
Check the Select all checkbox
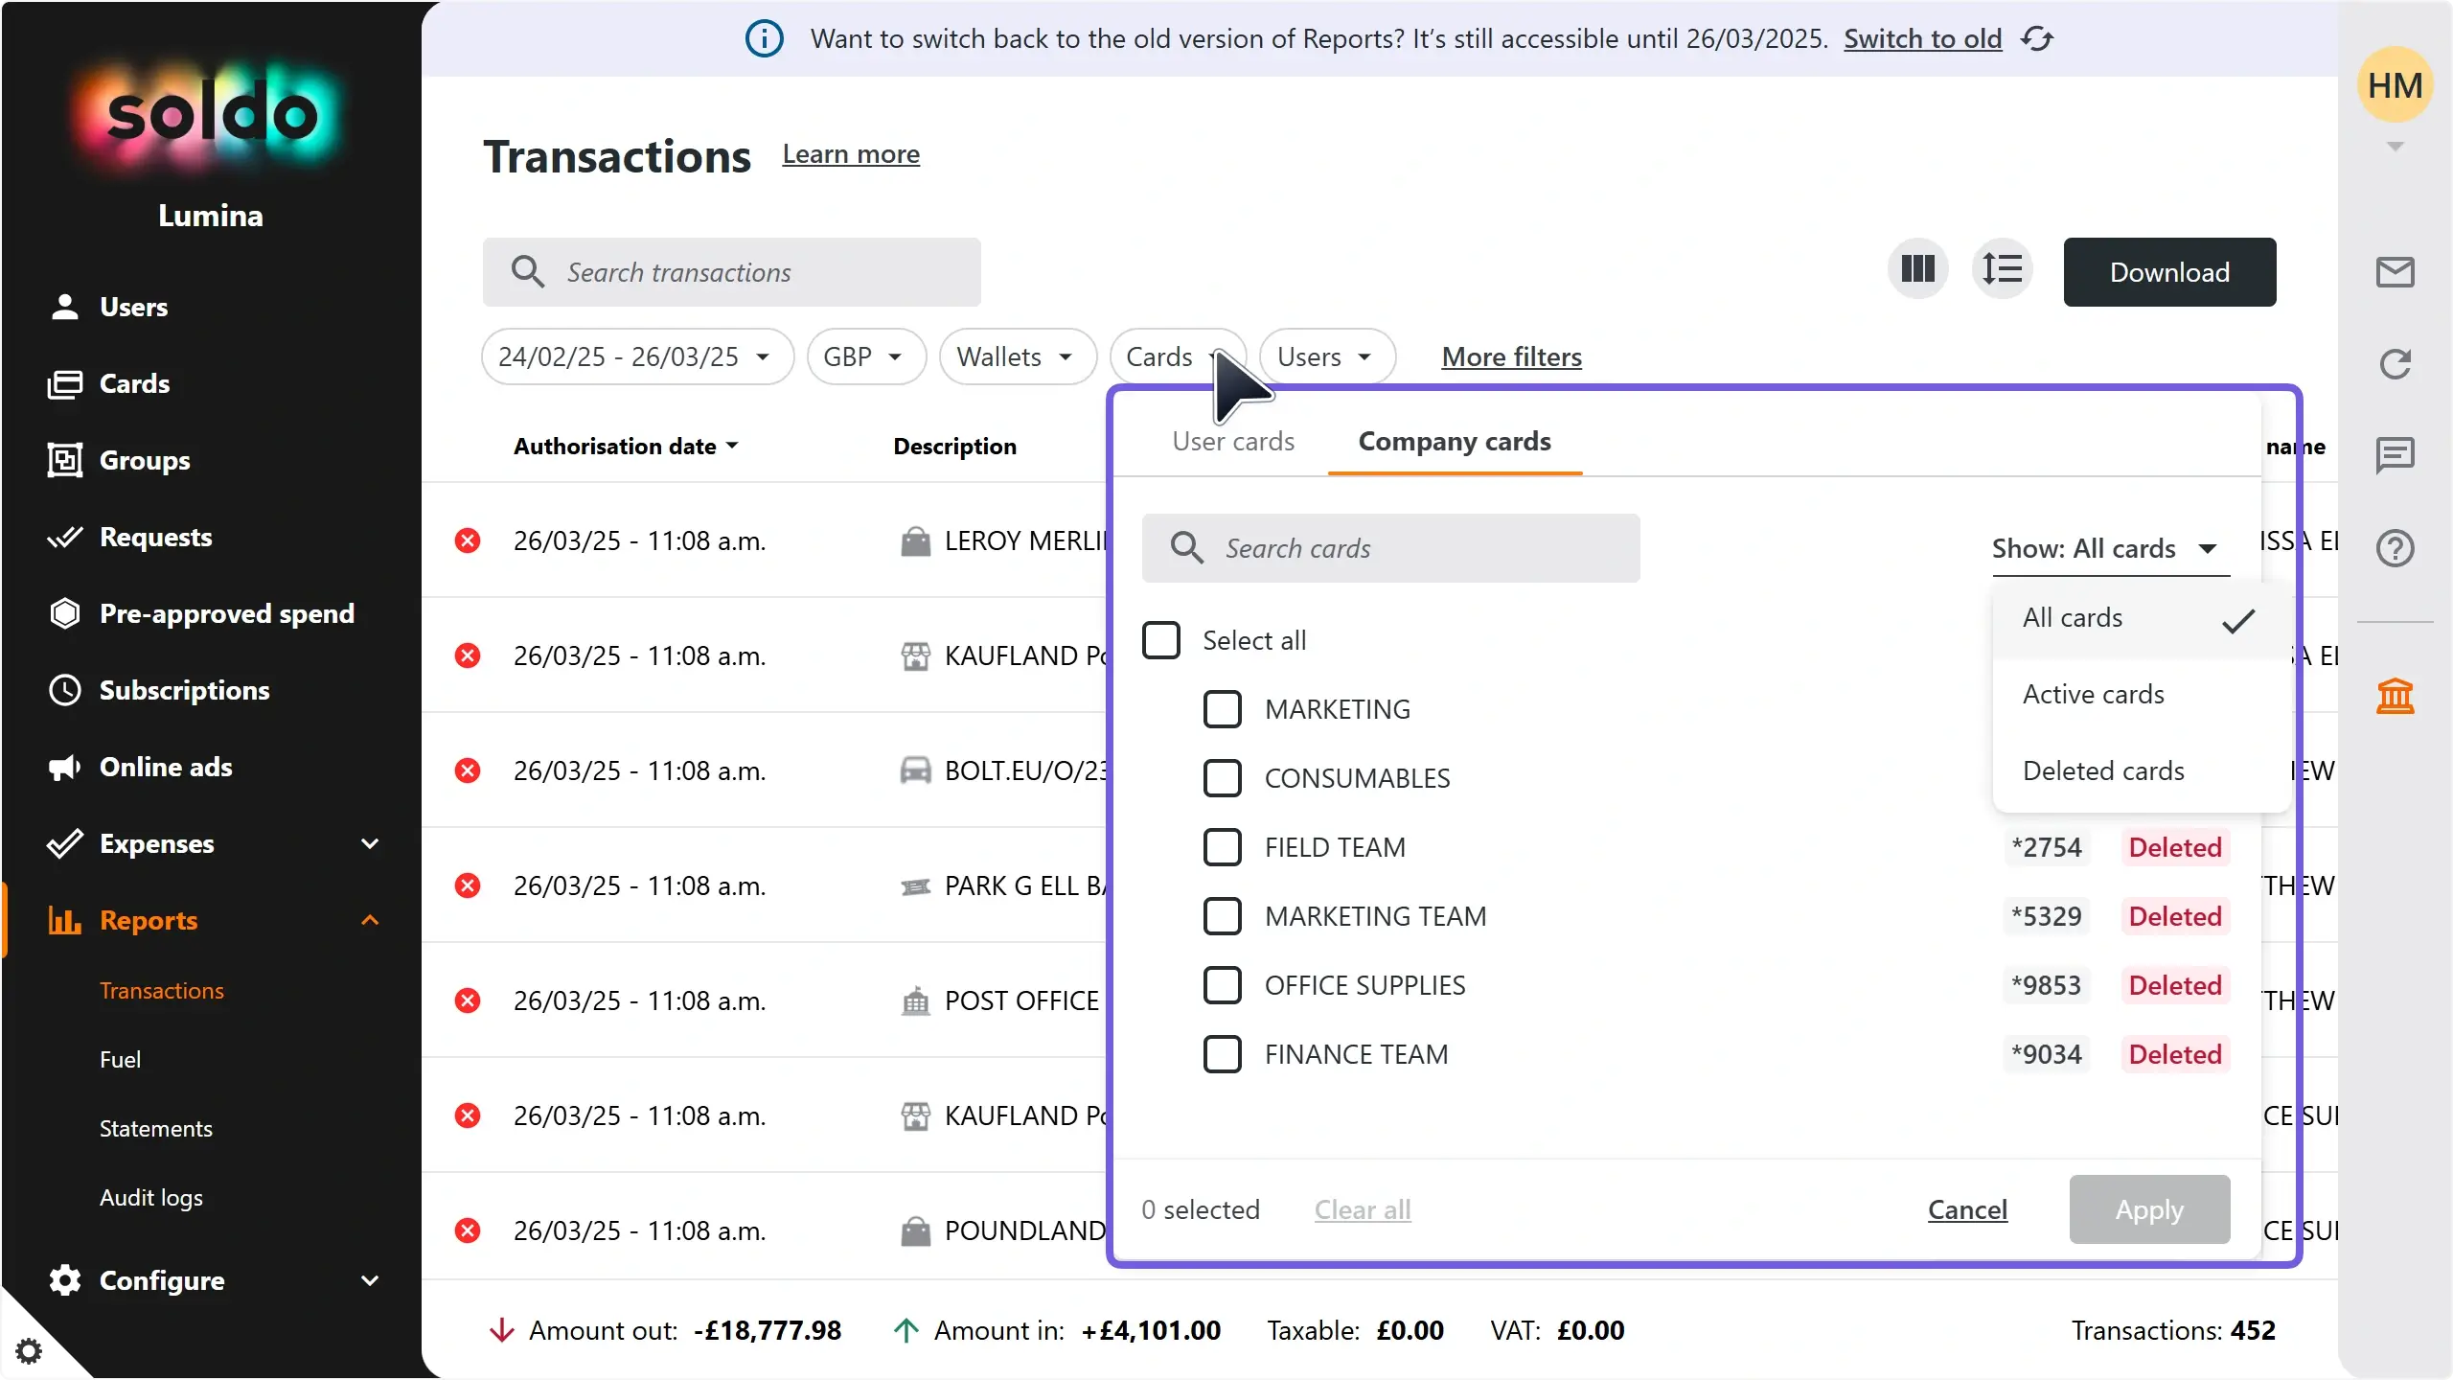[1159, 639]
